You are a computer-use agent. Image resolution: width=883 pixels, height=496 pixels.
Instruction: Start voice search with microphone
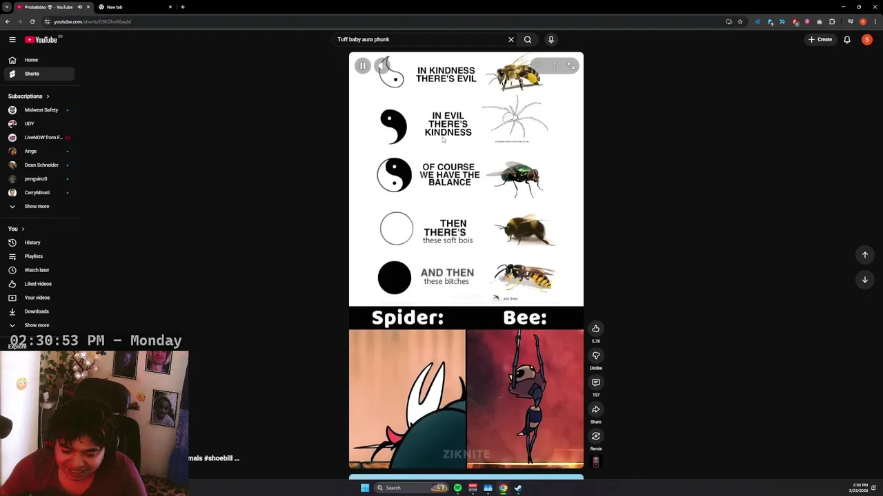pos(551,39)
